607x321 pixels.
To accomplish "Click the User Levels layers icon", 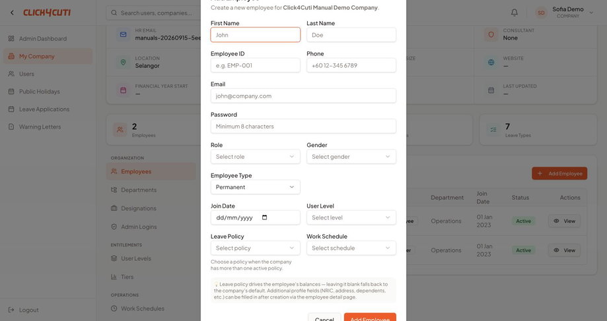I will pyautogui.click(x=114, y=258).
